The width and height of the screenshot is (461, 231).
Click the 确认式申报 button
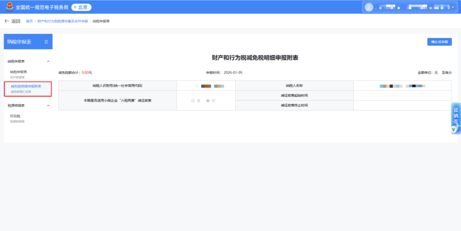click(439, 42)
